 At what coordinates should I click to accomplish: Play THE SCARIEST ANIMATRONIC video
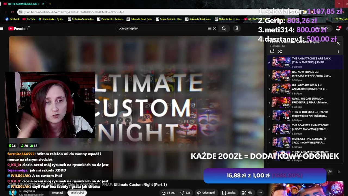point(304,129)
